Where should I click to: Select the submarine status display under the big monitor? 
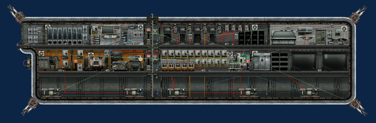pyautogui.click(x=110, y=37)
